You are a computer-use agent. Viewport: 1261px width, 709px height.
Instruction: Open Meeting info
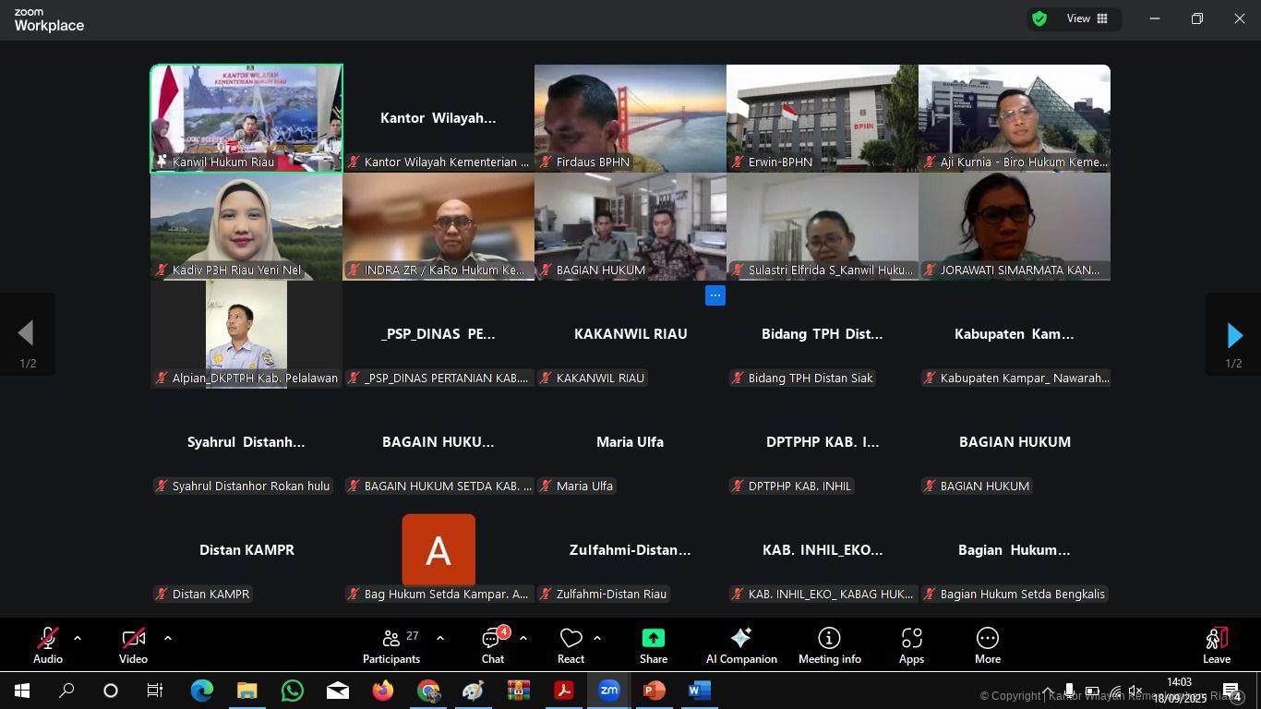point(829,645)
